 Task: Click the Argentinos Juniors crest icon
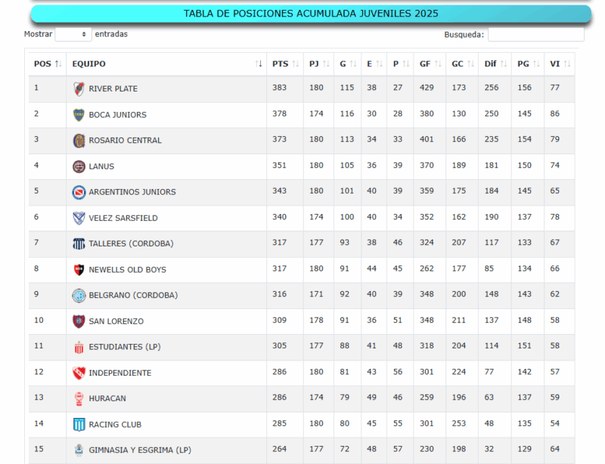click(x=79, y=192)
